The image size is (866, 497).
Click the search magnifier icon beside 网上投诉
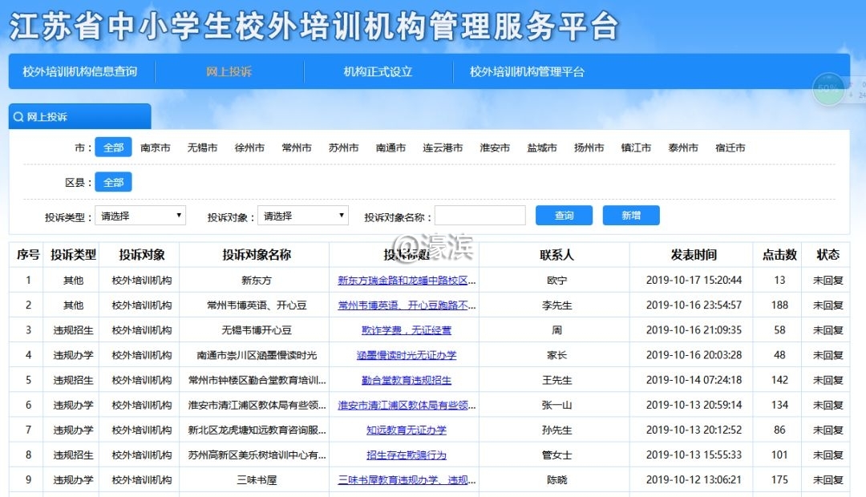(x=18, y=117)
